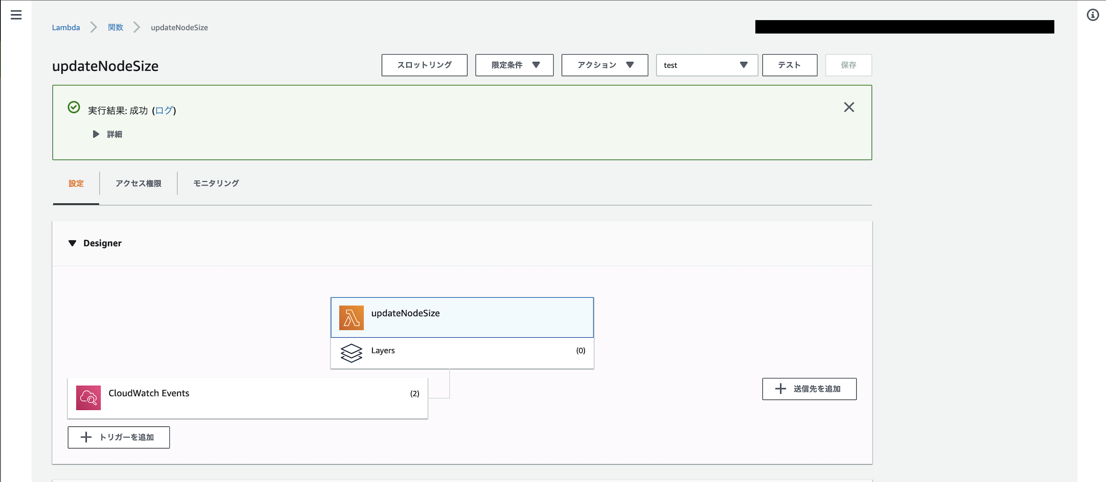Open the ログ link
The width and height of the screenshot is (1106, 482).
164,111
